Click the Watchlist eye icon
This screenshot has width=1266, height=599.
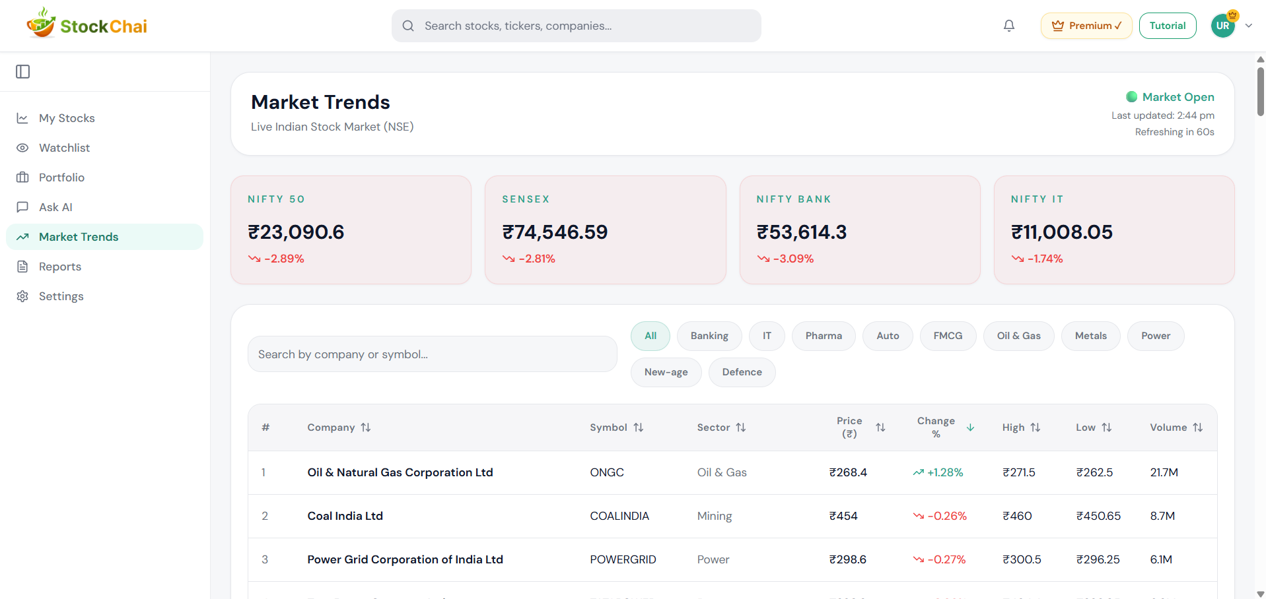[22, 148]
